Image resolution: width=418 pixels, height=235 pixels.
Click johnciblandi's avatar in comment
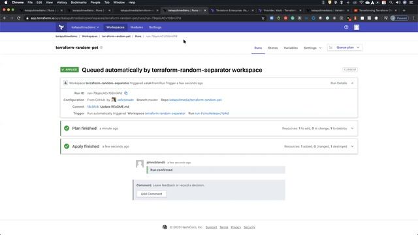[140, 164]
